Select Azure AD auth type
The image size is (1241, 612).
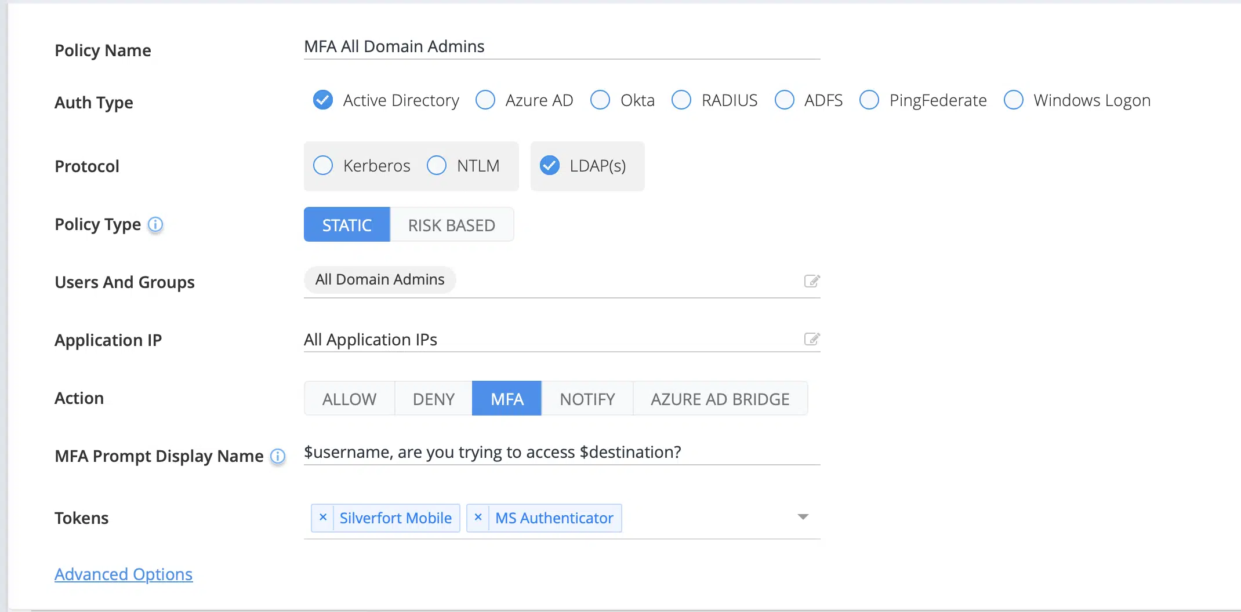pyautogui.click(x=485, y=100)
